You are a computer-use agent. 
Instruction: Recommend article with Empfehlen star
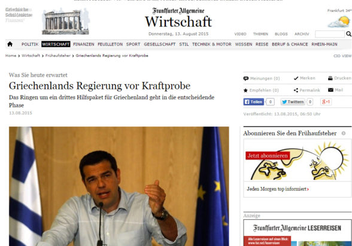[245, 90]
